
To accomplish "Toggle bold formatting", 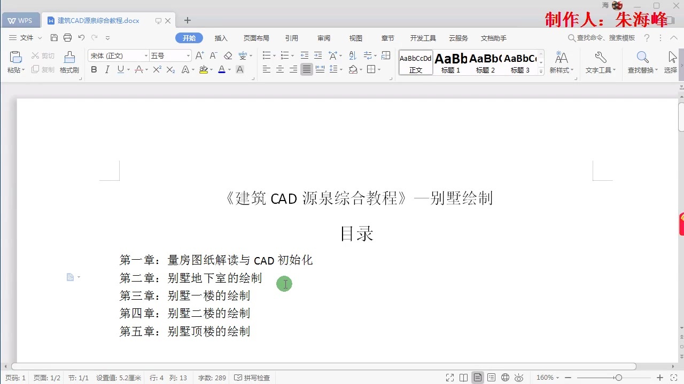I will tap(94, 69).
